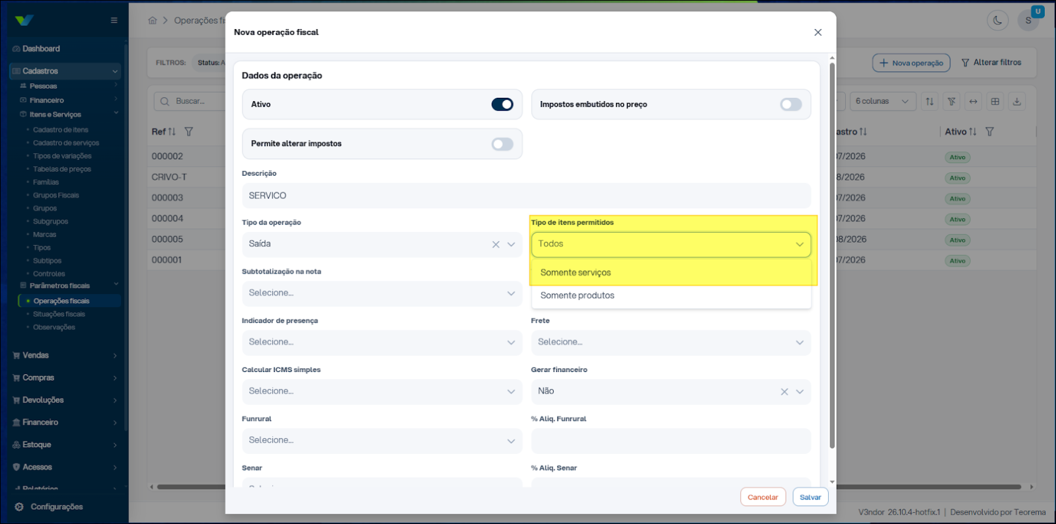Open the user avatar "S" menu

(1028, 20)
